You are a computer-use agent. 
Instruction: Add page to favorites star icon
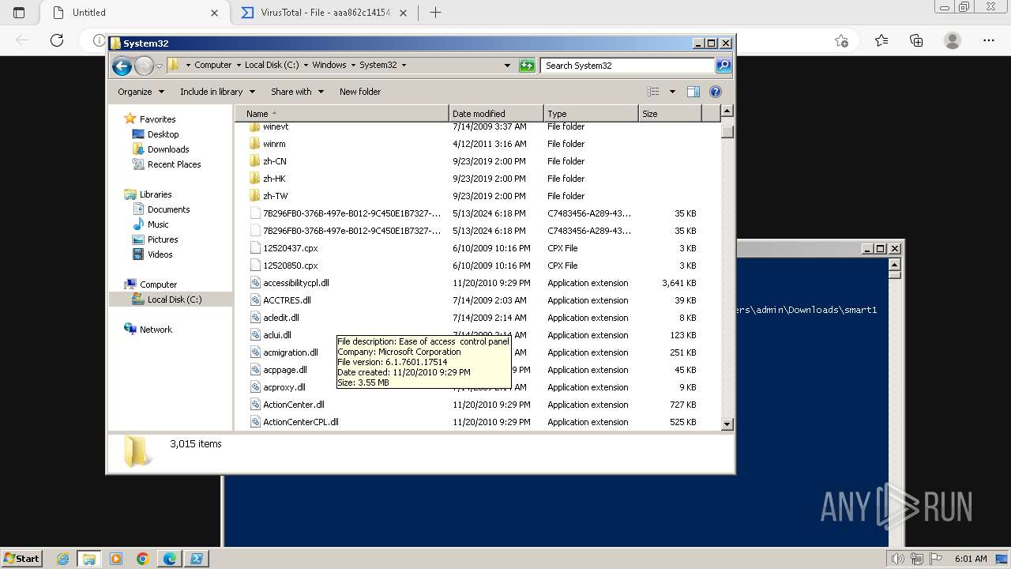point(841,40)
